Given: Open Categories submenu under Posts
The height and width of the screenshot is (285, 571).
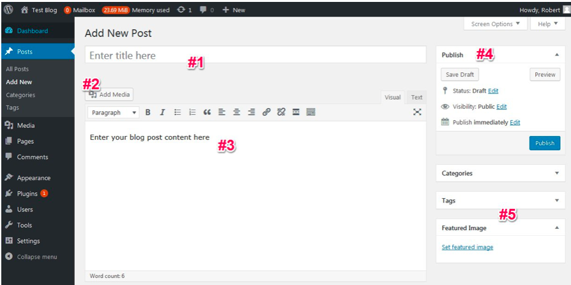Looking at the screenshot, I should point(20,95).
